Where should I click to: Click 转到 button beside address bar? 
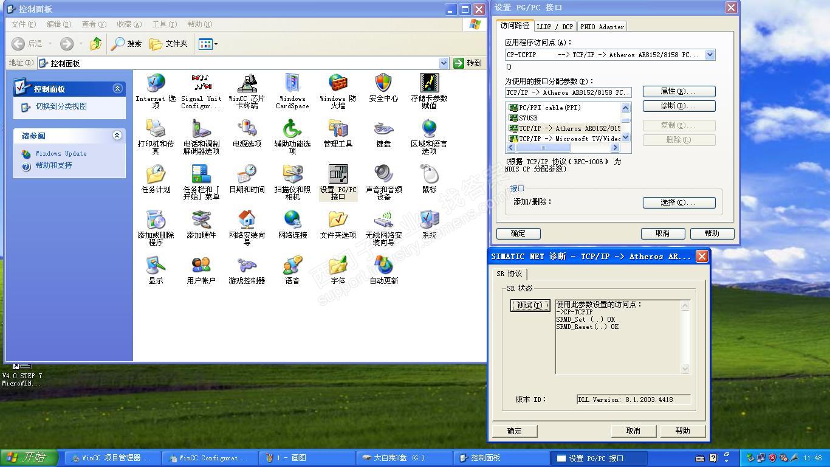coord(467,63)
